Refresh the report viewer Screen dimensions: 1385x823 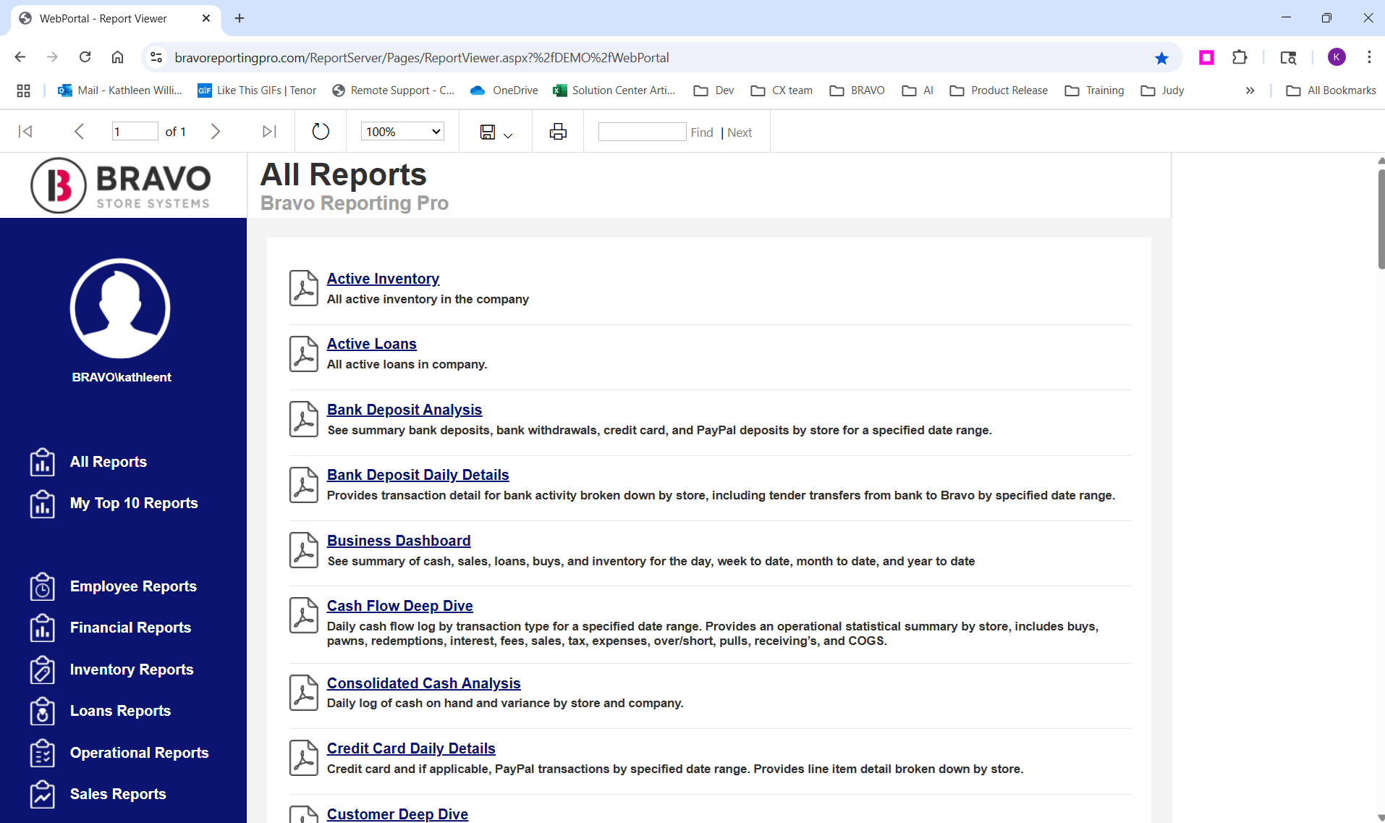click(x=321, y=131)
